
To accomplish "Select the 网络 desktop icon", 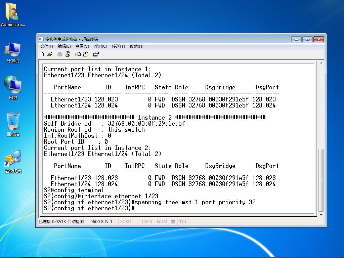I will tap(13, 88).
